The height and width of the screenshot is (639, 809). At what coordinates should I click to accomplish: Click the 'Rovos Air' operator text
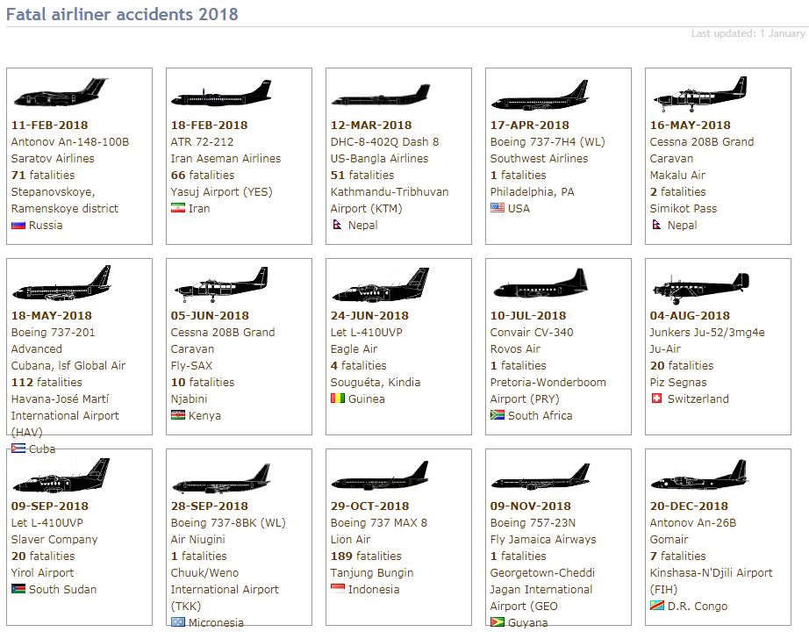[515, 349]
